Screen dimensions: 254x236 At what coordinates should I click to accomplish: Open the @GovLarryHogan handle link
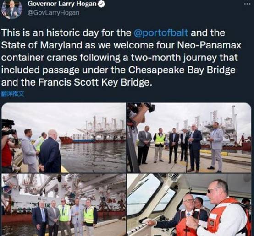point(54,13)
